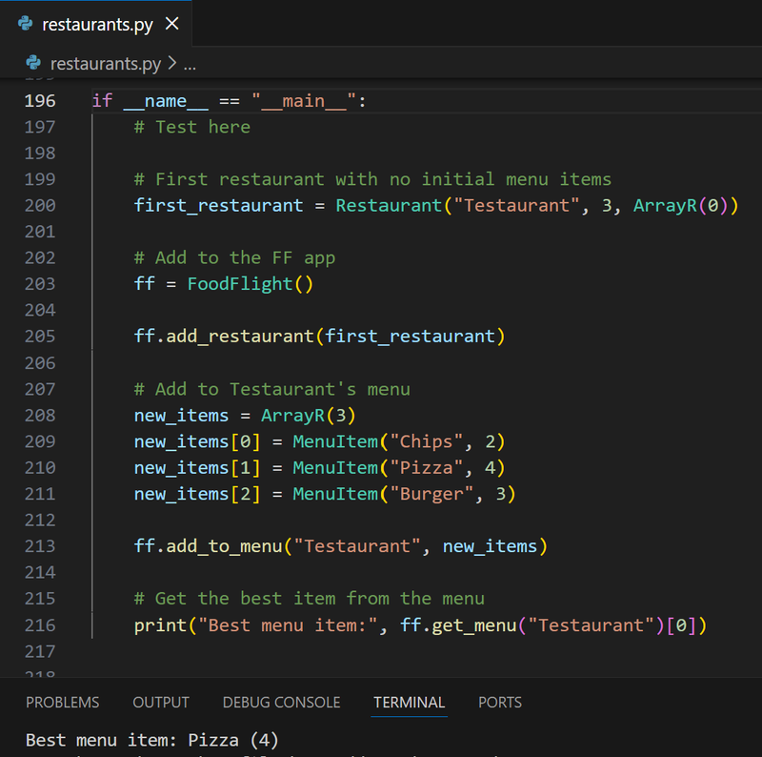The width and height of the screenshot is (762, 757).
Task: Place cursor on FoodFlight() on line 203
Action: (x=250, y=284)
